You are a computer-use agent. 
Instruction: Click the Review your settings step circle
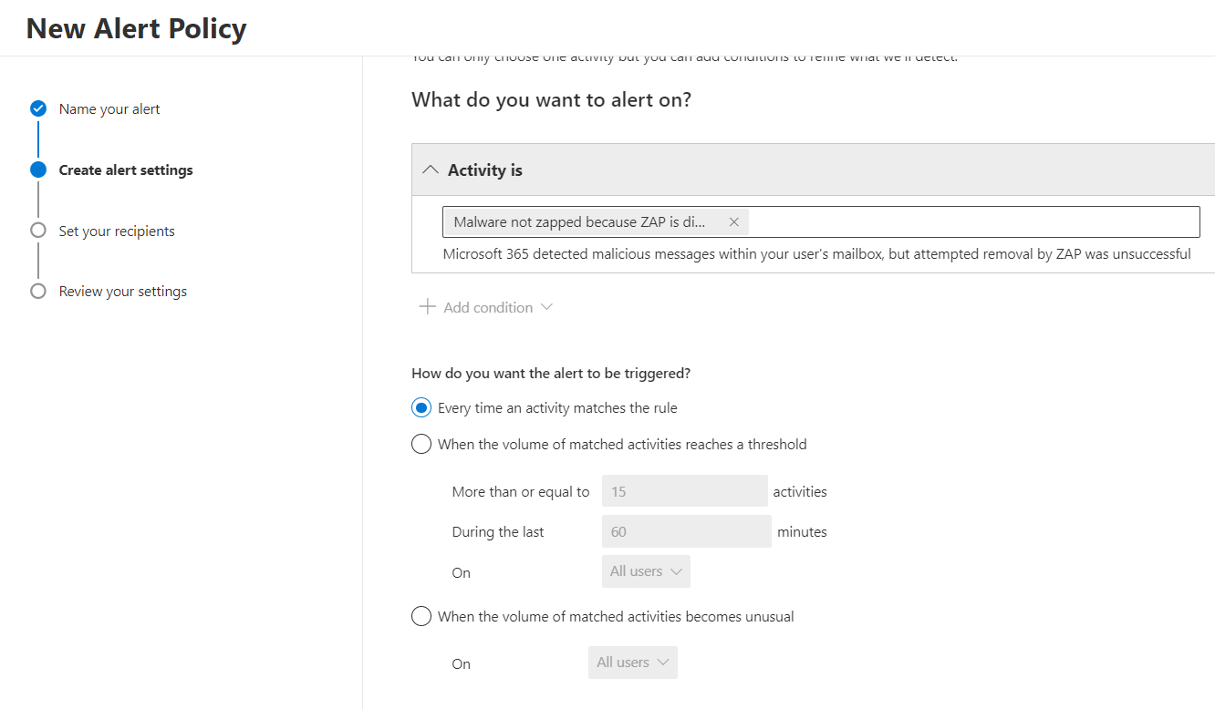coord(38,292)
